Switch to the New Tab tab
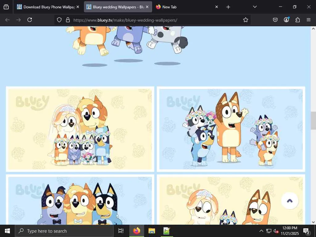Image resolution: width=316 pixels, height=237 pixels. (183, 7)
